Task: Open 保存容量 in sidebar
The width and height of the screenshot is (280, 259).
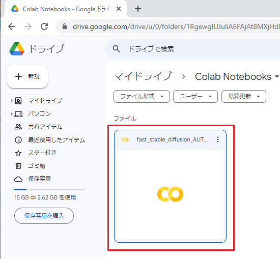Action: (x=40, y=179)
